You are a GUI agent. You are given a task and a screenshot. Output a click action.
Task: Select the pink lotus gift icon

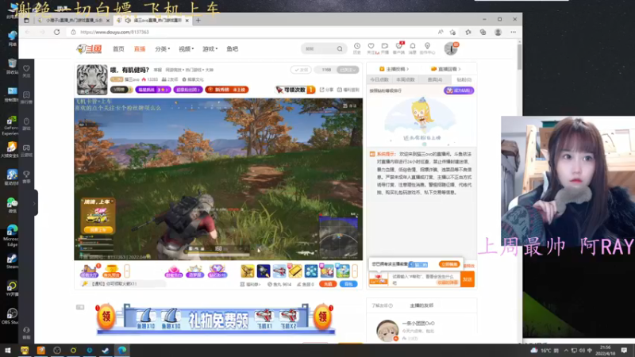coord(173,271)
